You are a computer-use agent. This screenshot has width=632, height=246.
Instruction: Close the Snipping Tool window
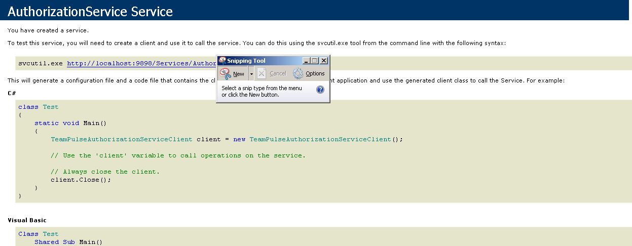pos(324,61)
